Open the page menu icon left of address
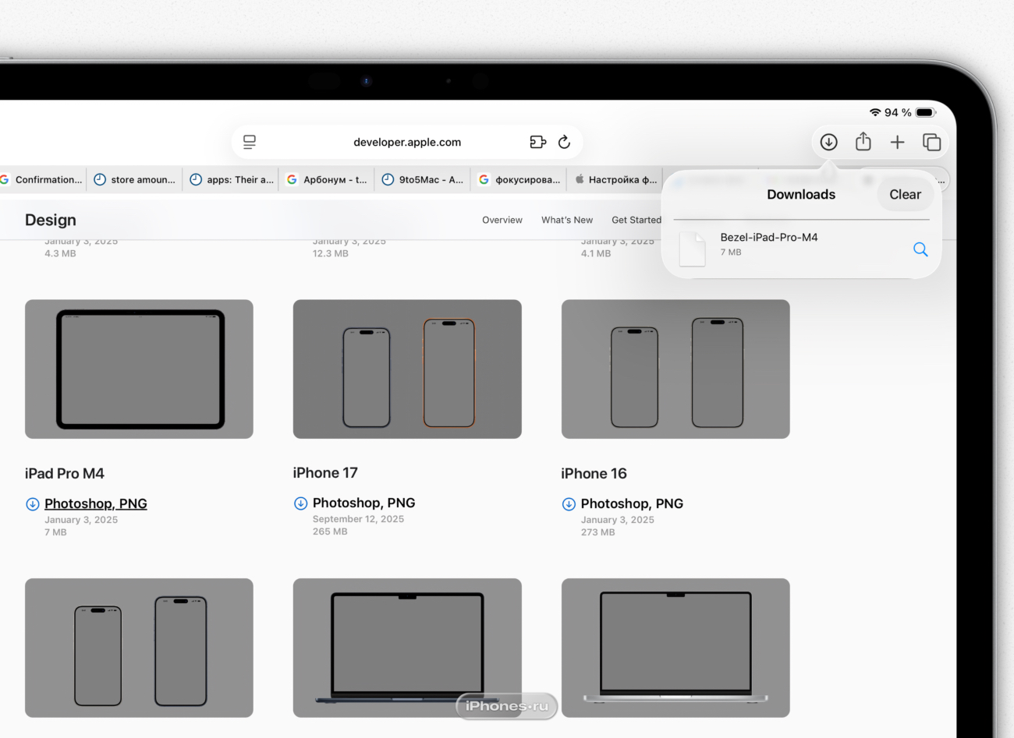 [250, 142]
